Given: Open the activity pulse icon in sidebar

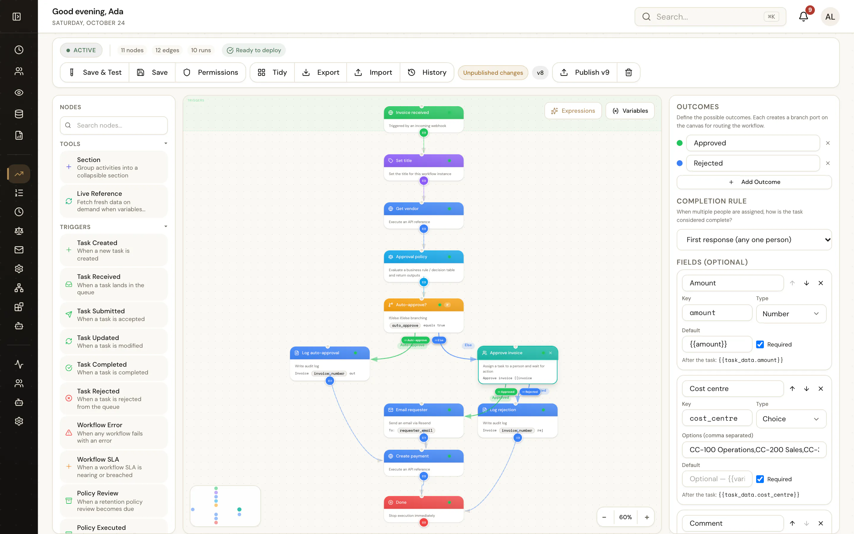Looking at the screenshot, I should click(x=19, y=364).
